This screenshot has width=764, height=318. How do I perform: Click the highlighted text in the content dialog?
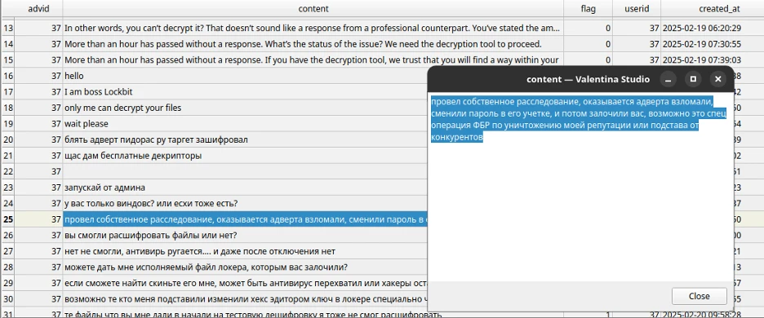coord(579,120)
